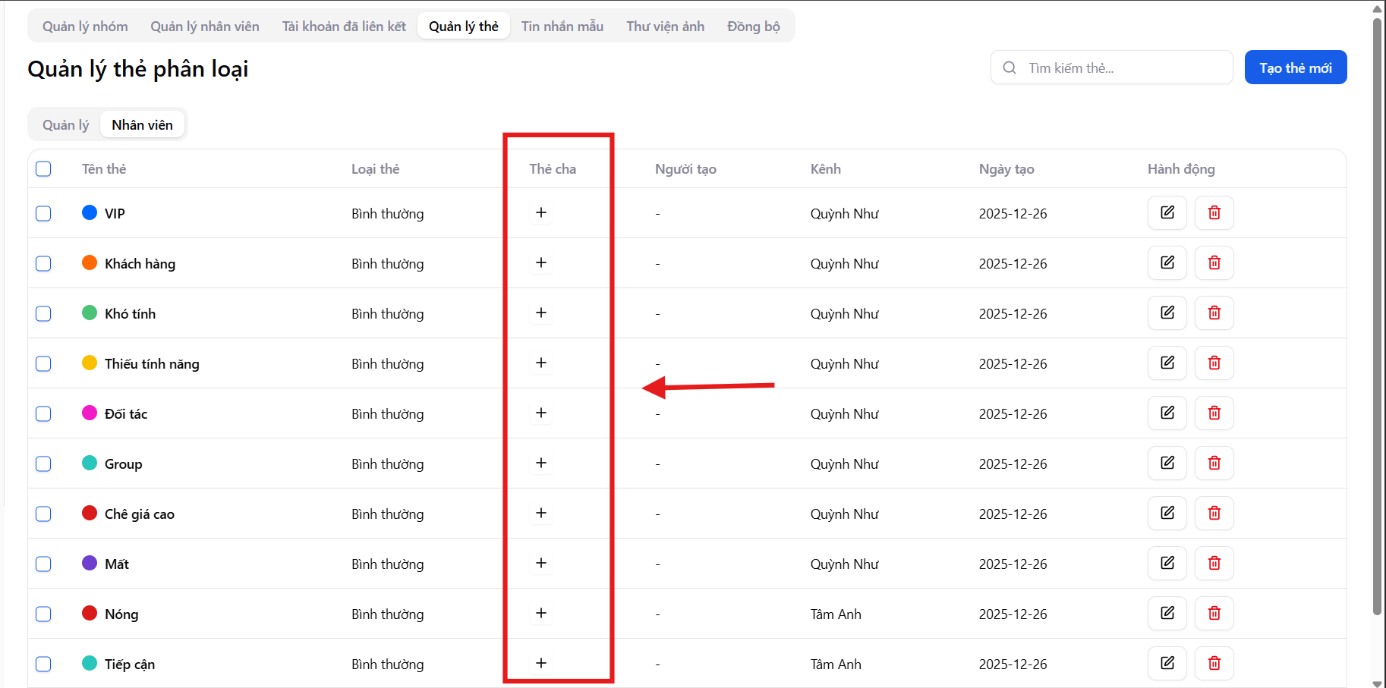
Task: Edit the Khó tính tag
Action: (x=1167, y=313)
